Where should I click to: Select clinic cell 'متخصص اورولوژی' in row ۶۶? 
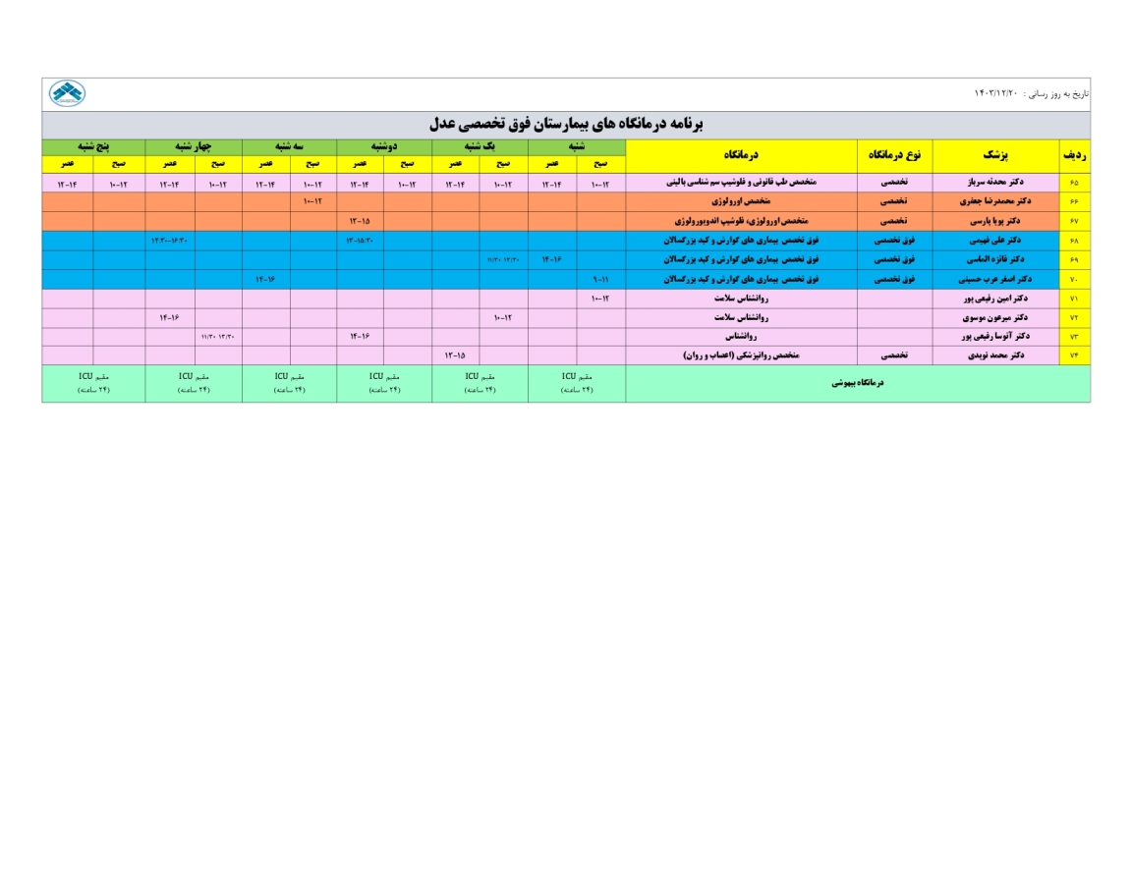point(741,202)
